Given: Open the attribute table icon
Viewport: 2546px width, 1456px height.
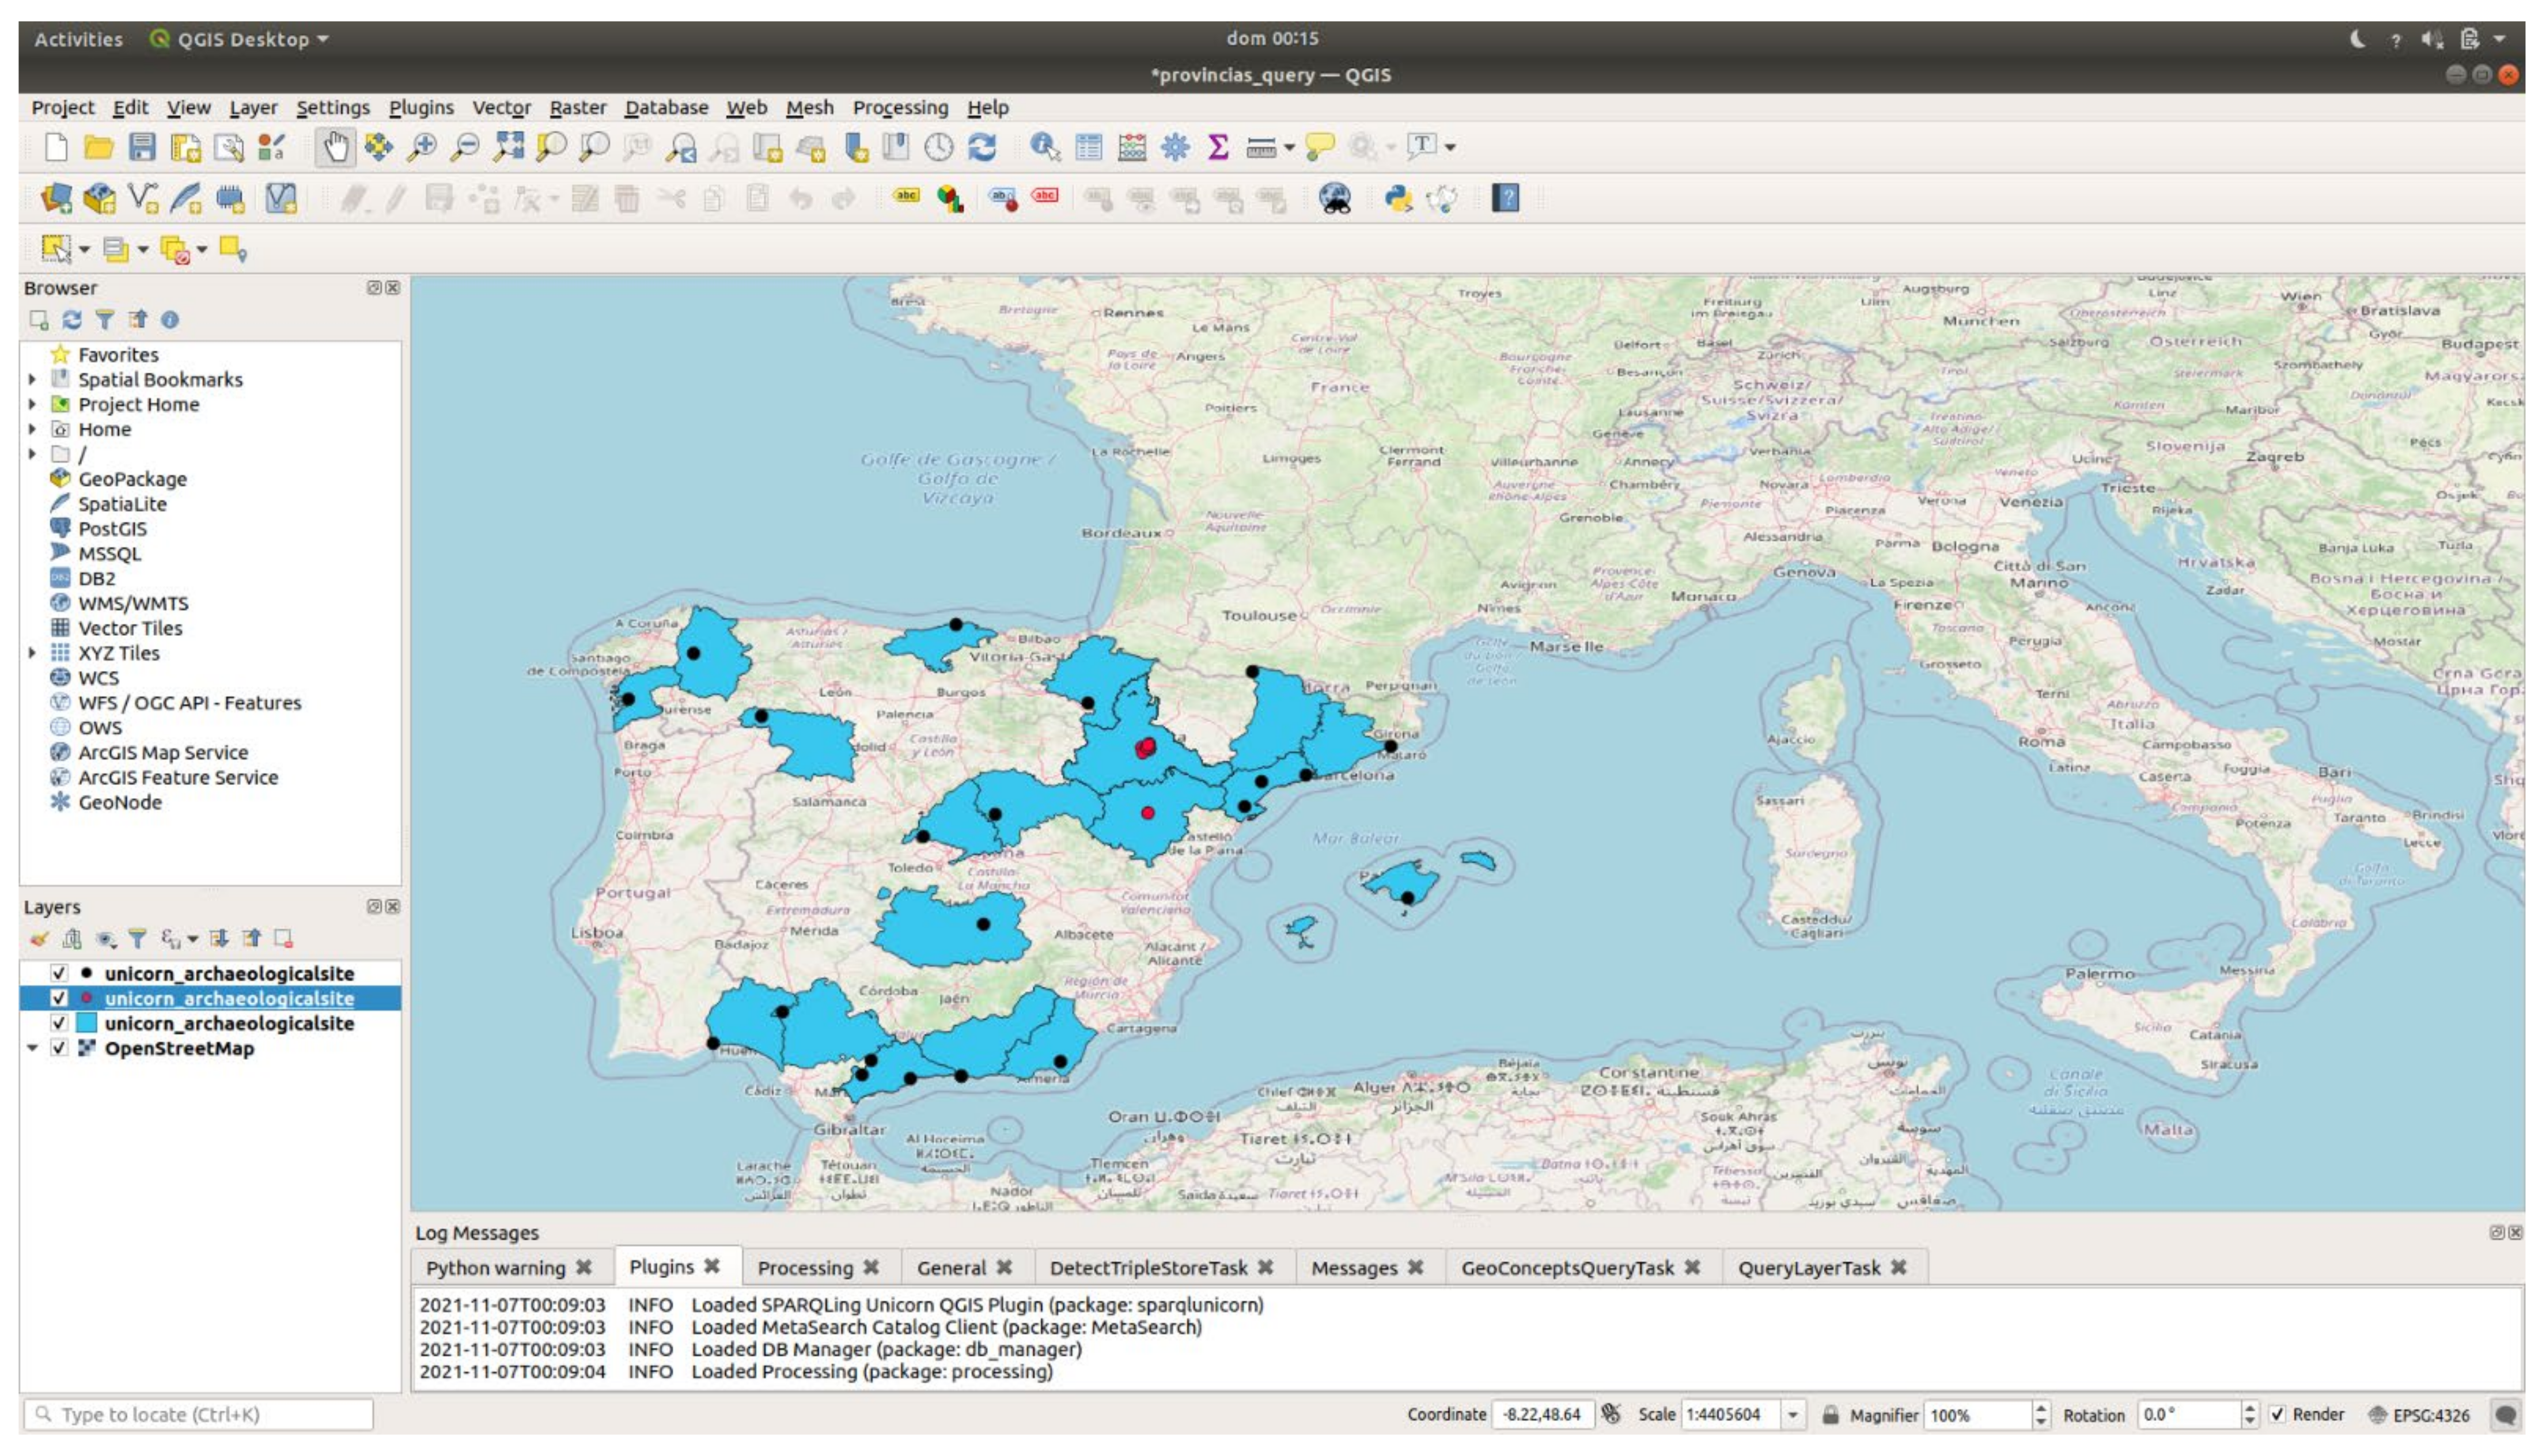Looking at the screenshot, I should [x=1088, y=148].
